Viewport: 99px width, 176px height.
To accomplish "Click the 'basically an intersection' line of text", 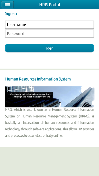I will (x=50, y=123).
